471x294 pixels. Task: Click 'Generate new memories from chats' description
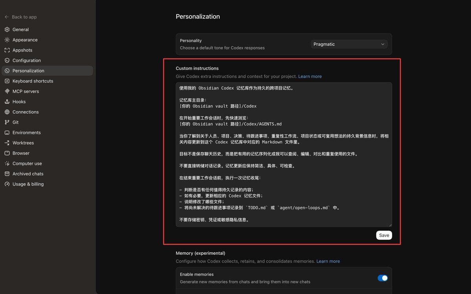tap(245, 282)
